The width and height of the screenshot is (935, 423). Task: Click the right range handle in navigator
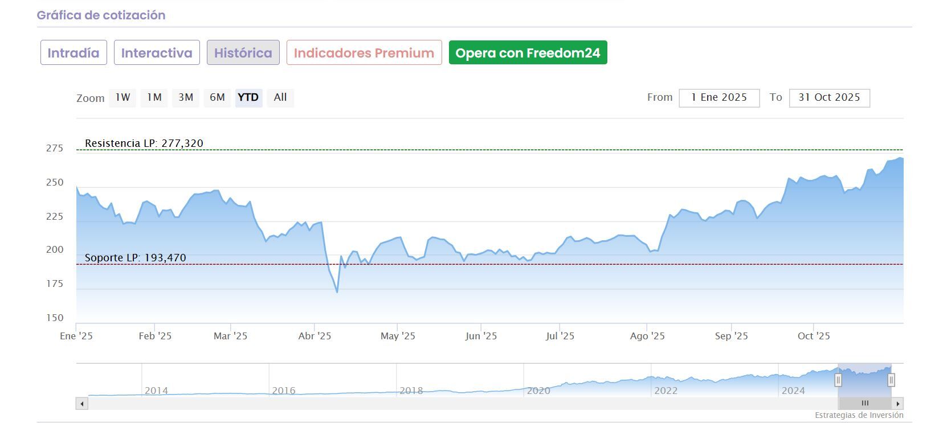891,380
